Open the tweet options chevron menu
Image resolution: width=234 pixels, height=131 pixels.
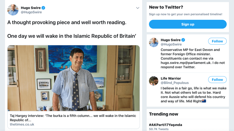(137, 8)
